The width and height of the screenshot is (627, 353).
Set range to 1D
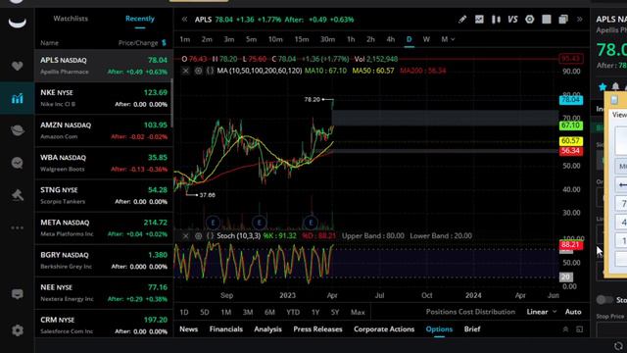pos(184,312)
